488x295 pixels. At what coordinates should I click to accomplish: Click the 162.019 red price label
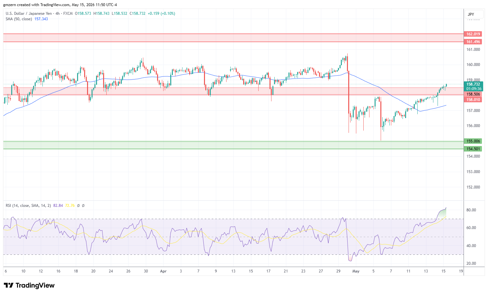(x=473, y=34)
